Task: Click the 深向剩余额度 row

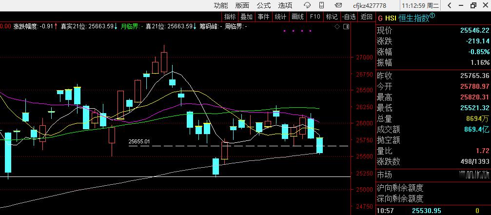Action: (433, 198)
